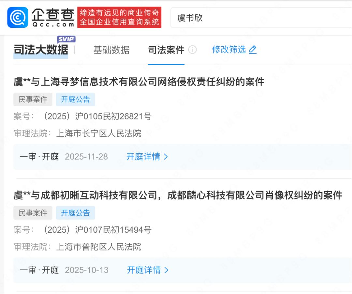Click the 企查查 Qcc.com wordmark
The image size is (352, 294).
coord(53,18)
